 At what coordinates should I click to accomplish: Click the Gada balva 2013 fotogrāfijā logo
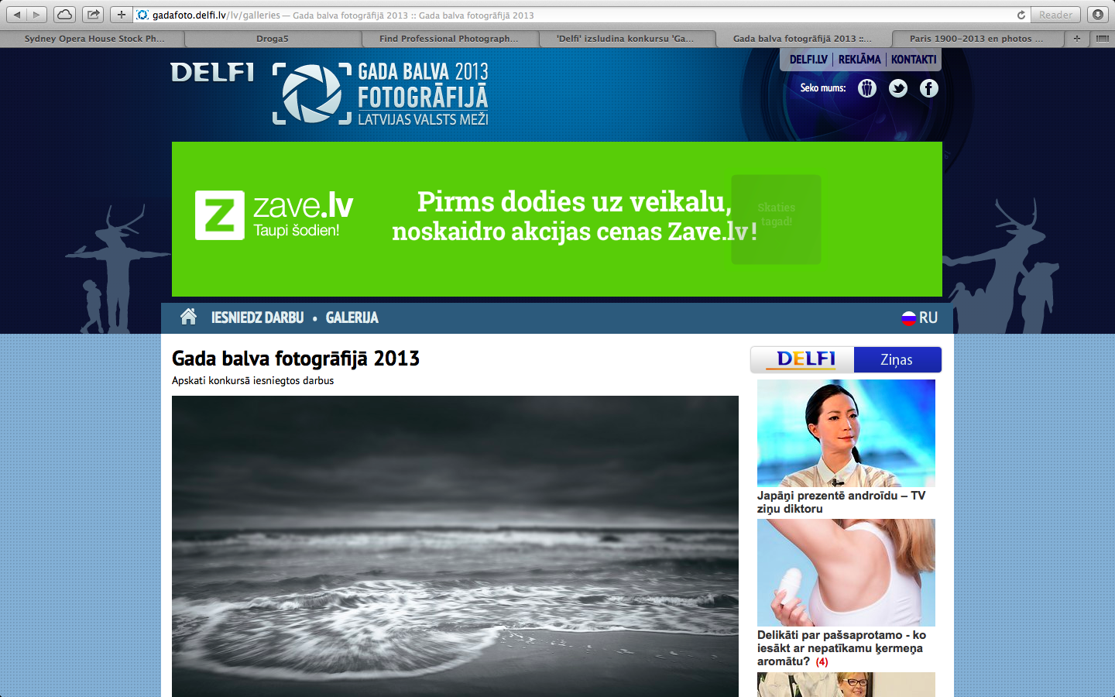[x=380, y=94]
